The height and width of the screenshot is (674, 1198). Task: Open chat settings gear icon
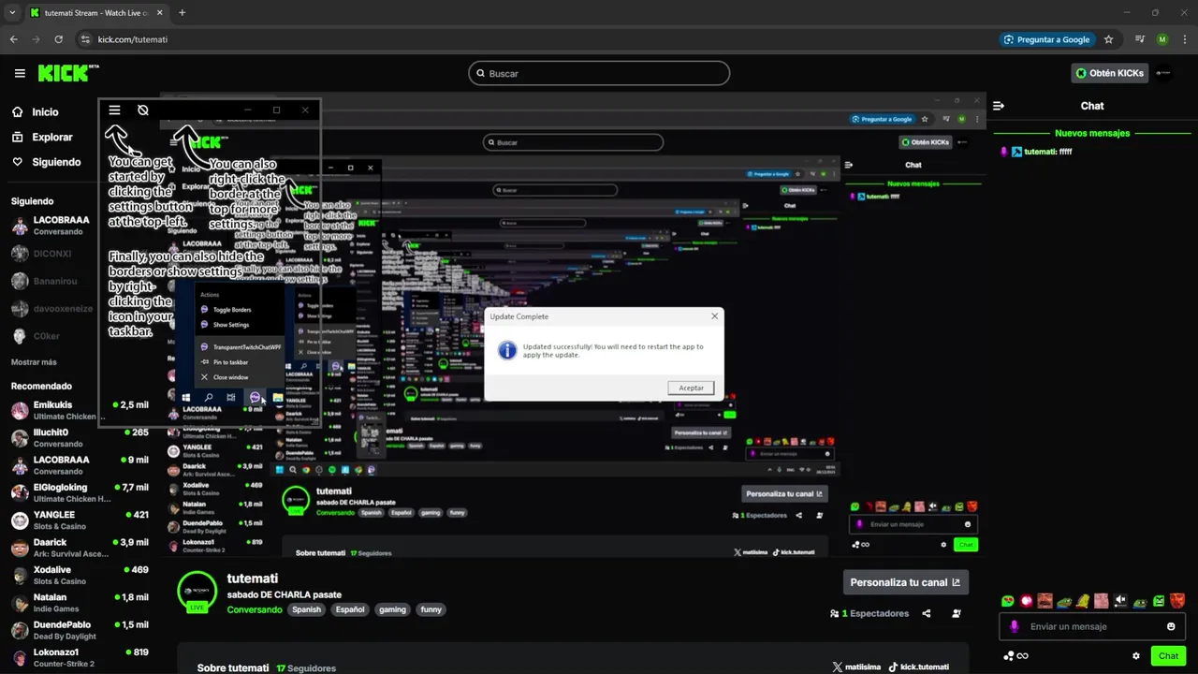click(x=1136, y=656)
